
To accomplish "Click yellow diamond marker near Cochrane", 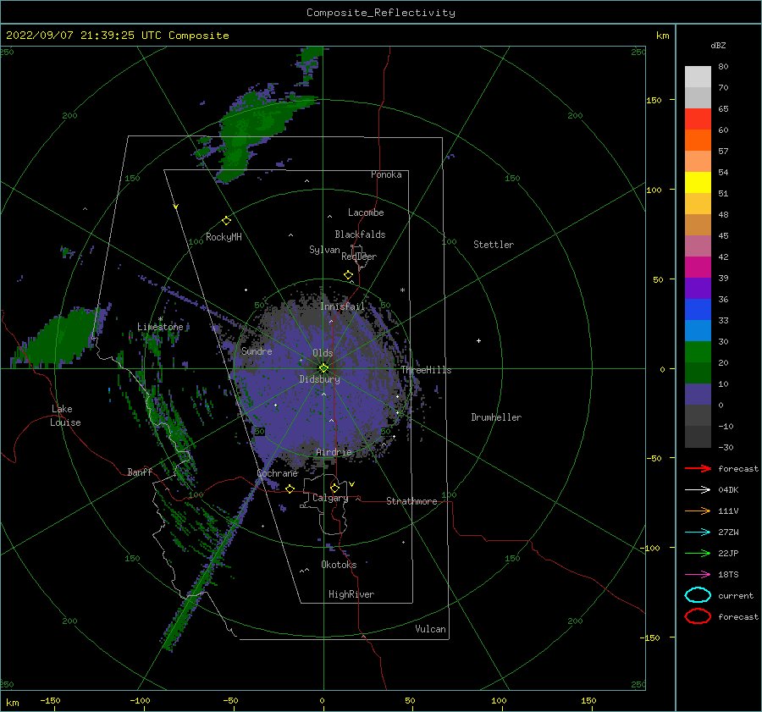I will 290,488.
